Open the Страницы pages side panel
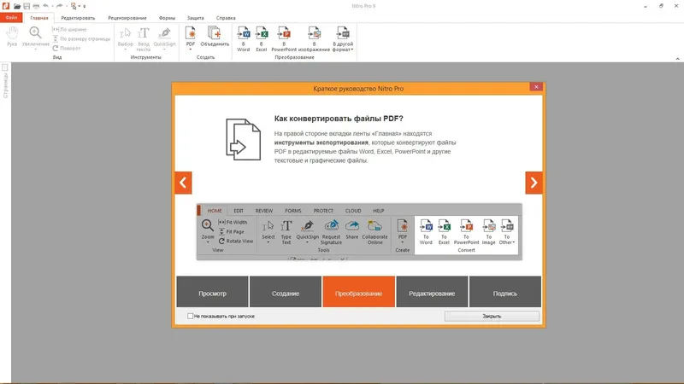 pos(5,82)
